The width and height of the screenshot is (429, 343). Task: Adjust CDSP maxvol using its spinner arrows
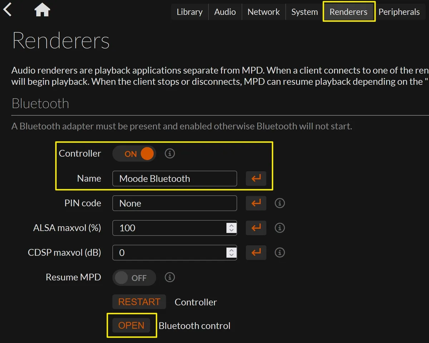pos(231,252)
